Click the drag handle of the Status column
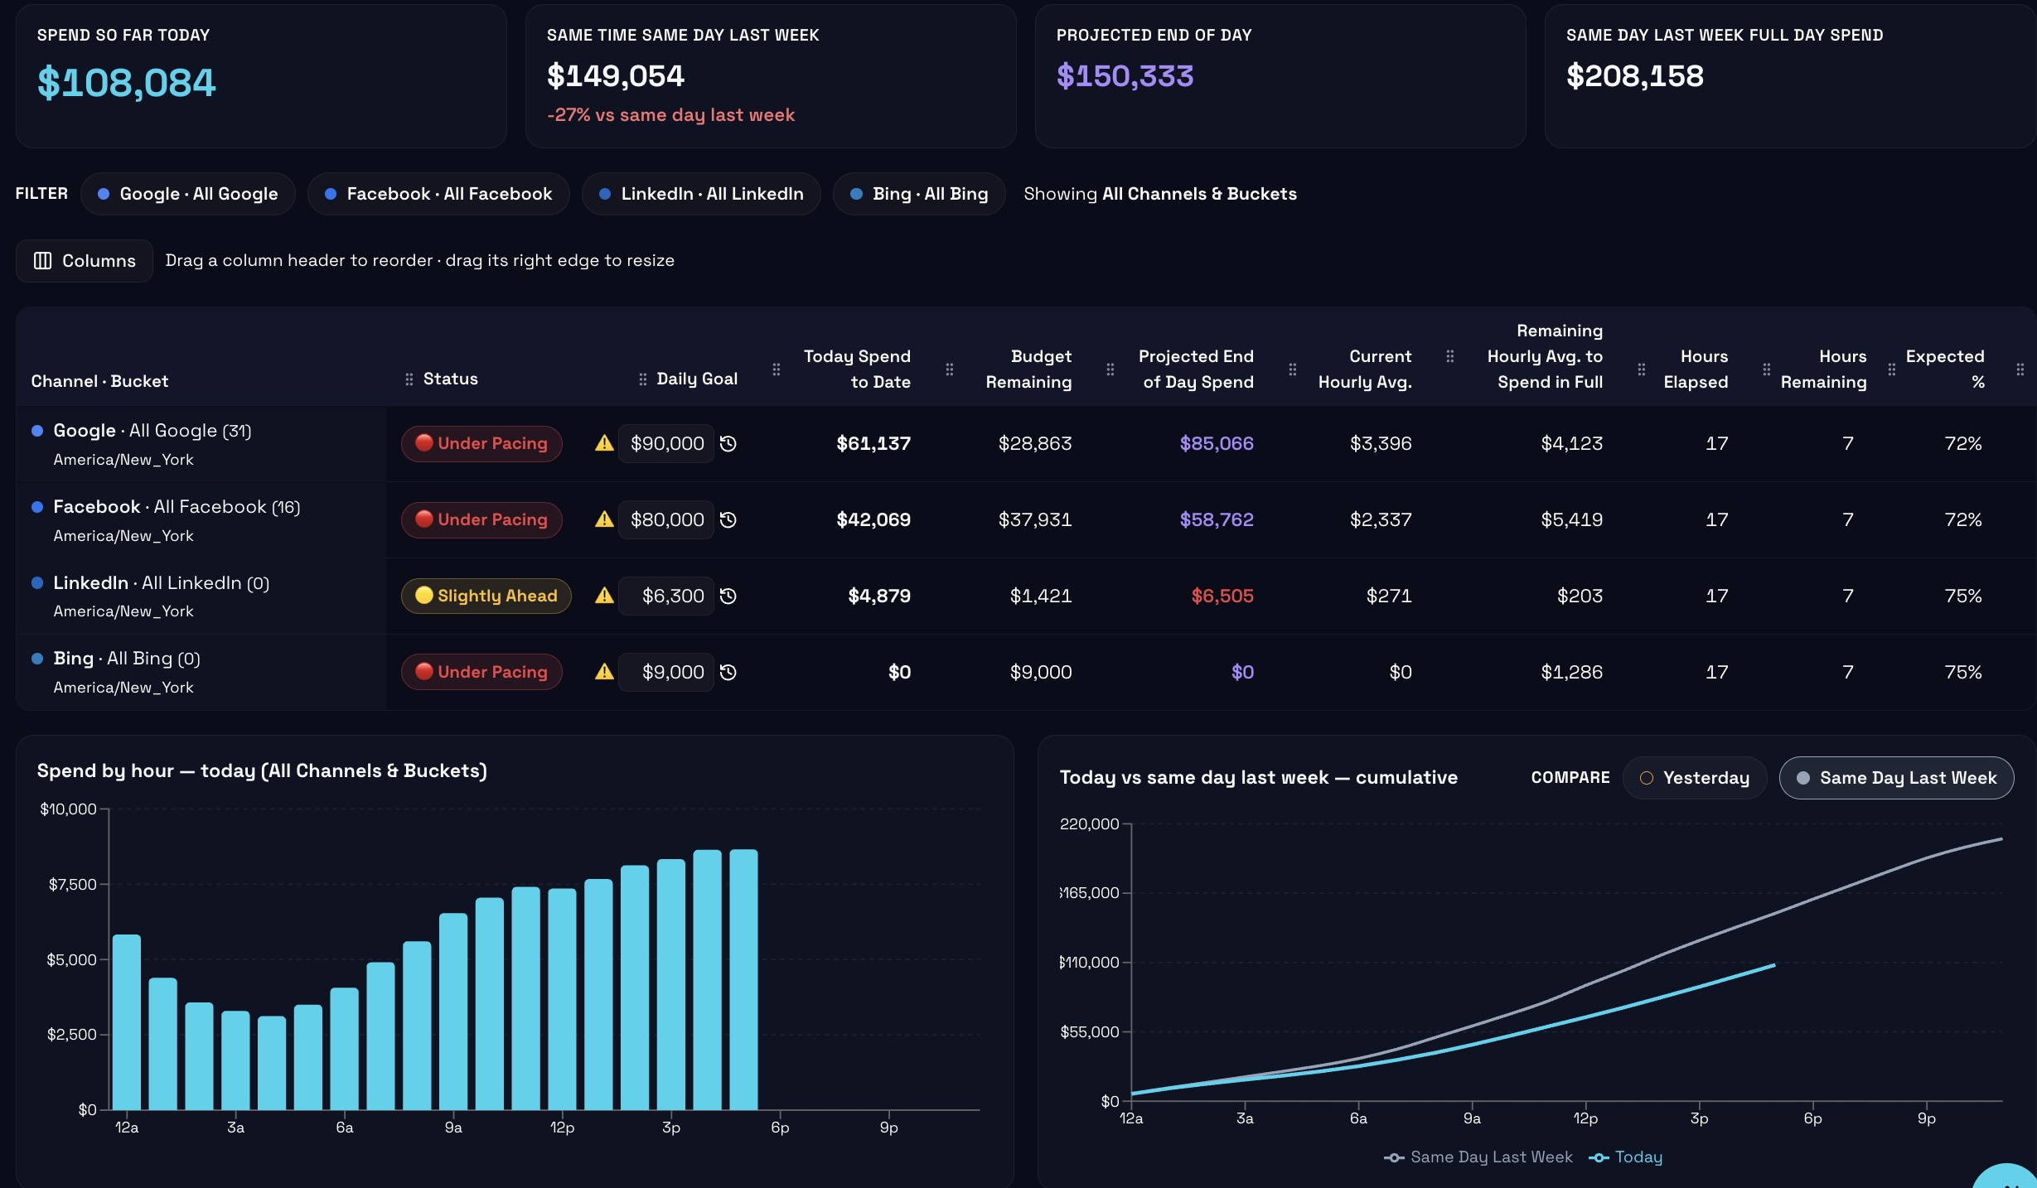Screen dimensions: 2037x1188 coord(409,379)
